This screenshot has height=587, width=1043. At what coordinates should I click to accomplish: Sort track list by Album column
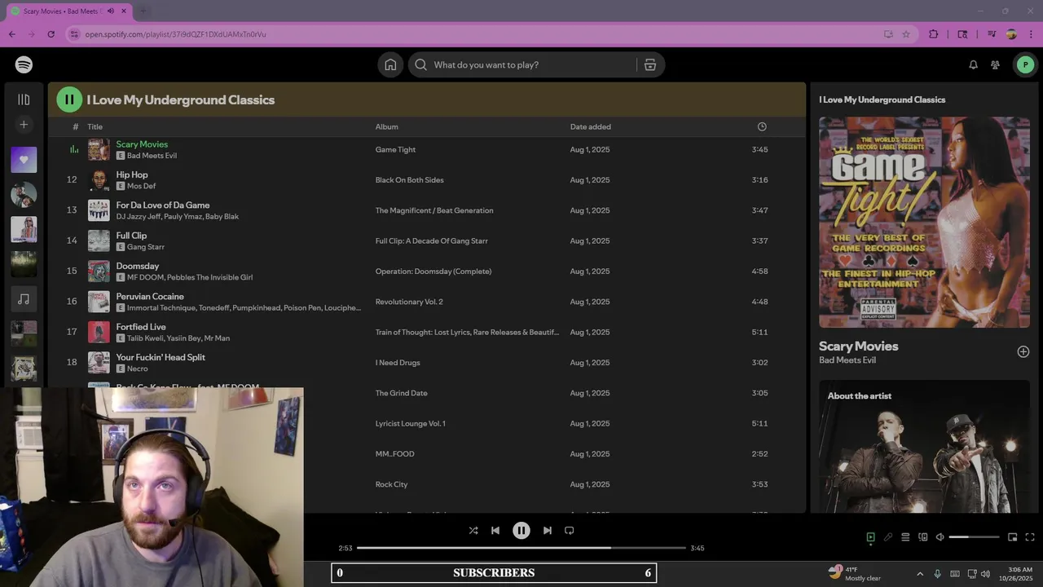[x=387, y=126]
